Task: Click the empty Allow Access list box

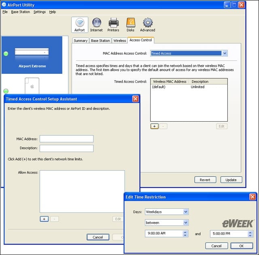Action: pos(82,191)
